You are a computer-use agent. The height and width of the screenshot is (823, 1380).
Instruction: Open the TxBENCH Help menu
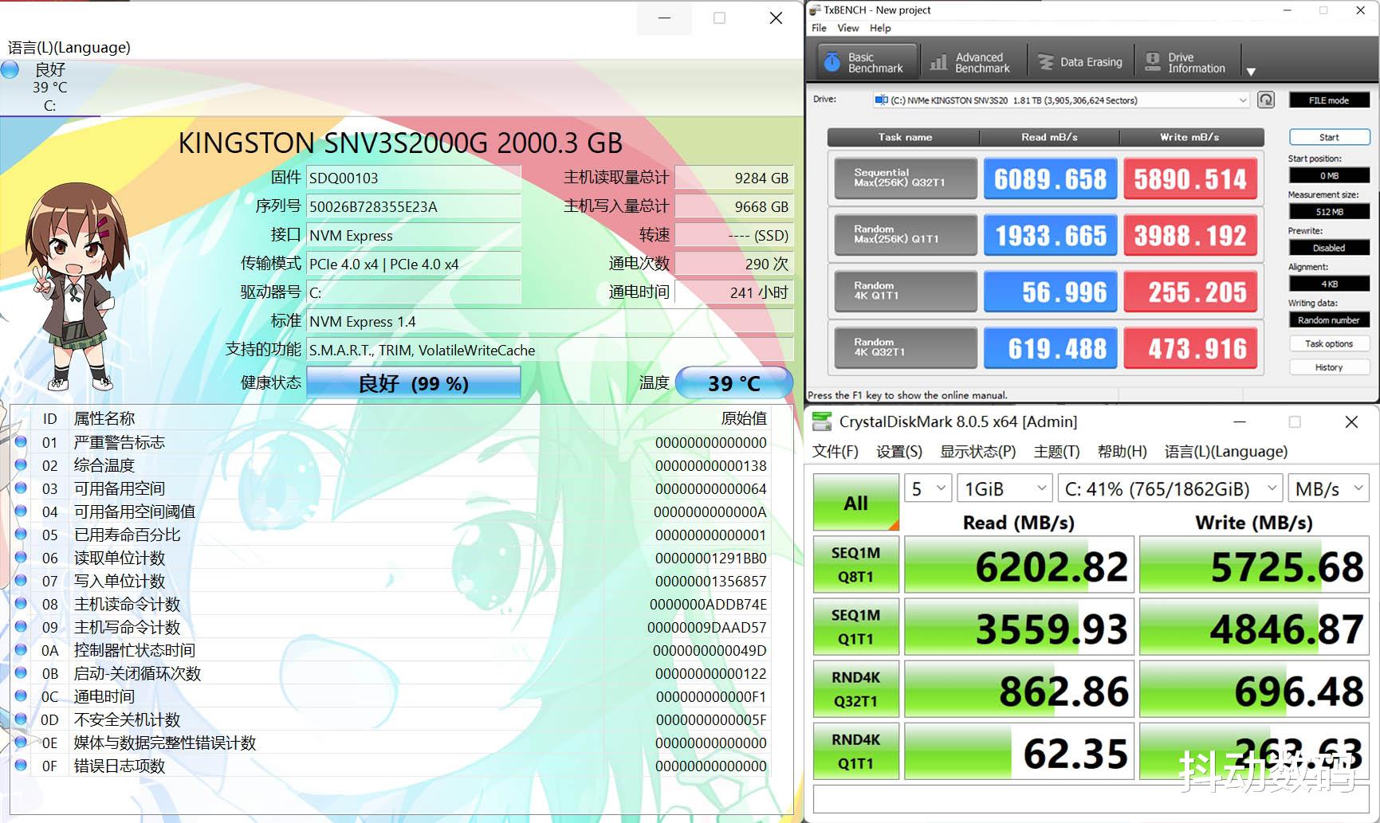880,28
